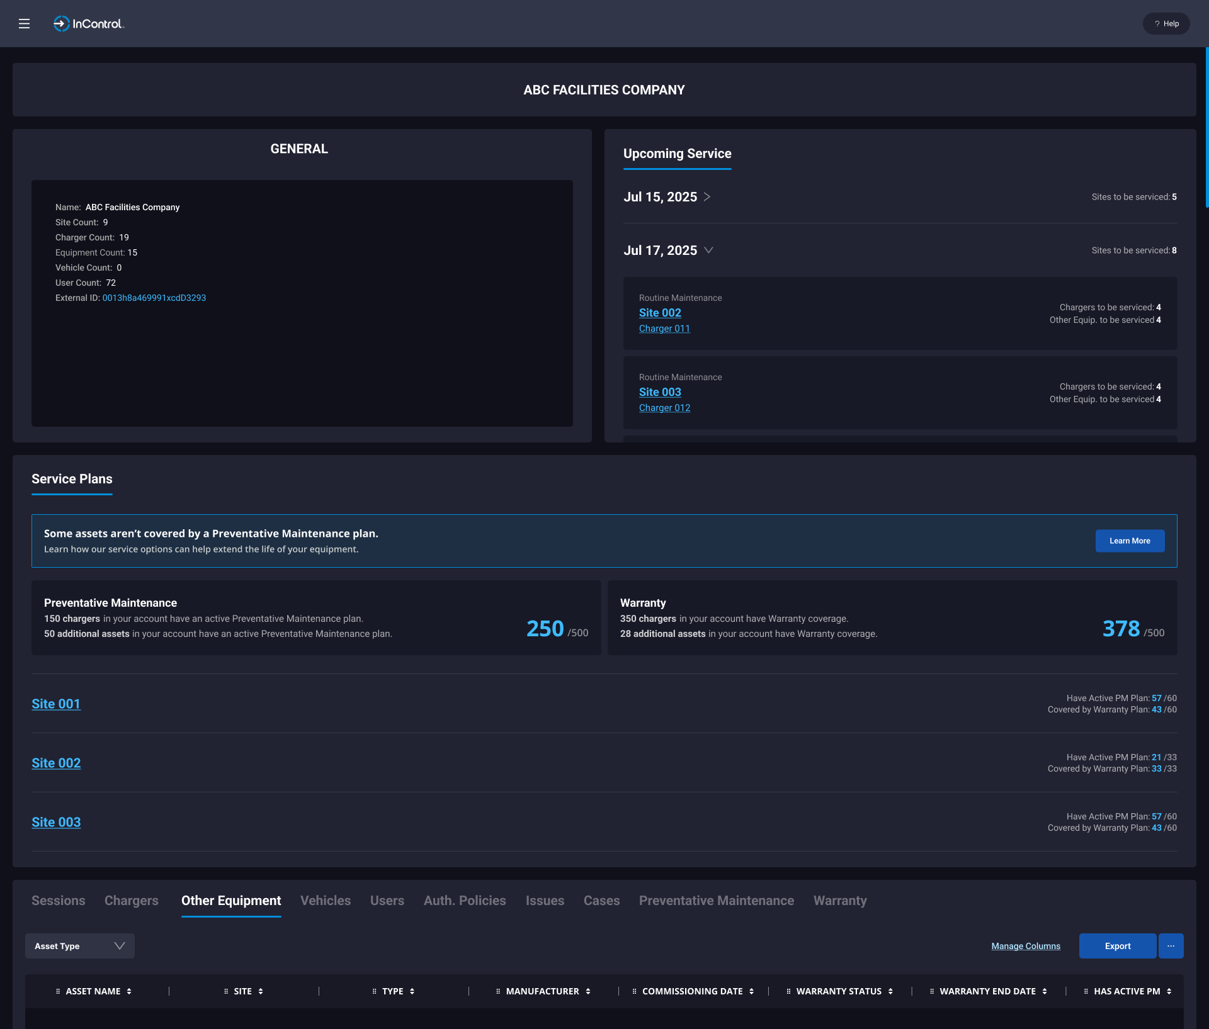Open the hamburger navigation menu

click(24, 24)
